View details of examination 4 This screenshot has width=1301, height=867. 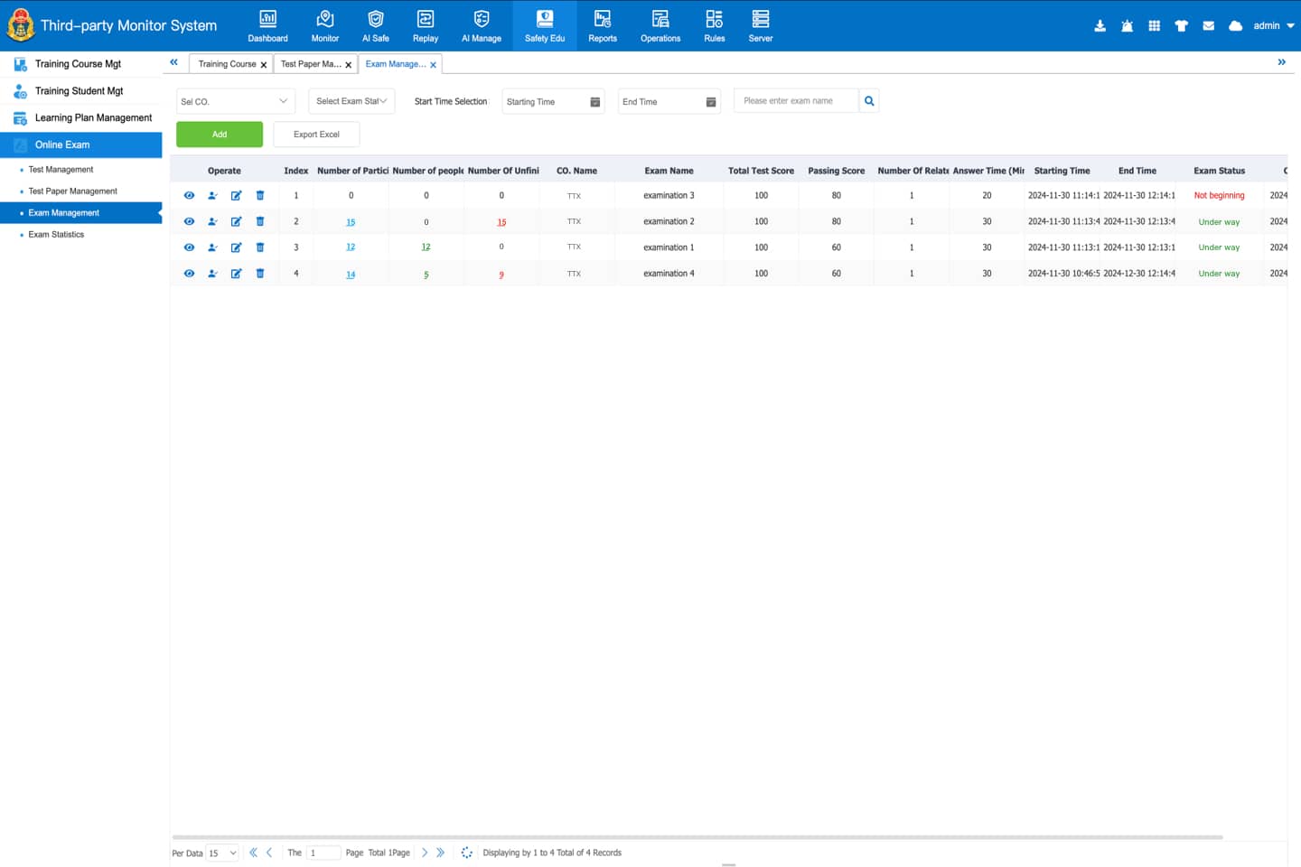[189, 274]
